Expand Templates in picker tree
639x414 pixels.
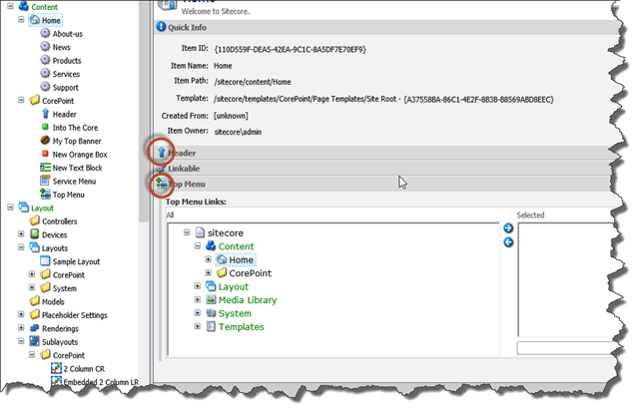198,326
